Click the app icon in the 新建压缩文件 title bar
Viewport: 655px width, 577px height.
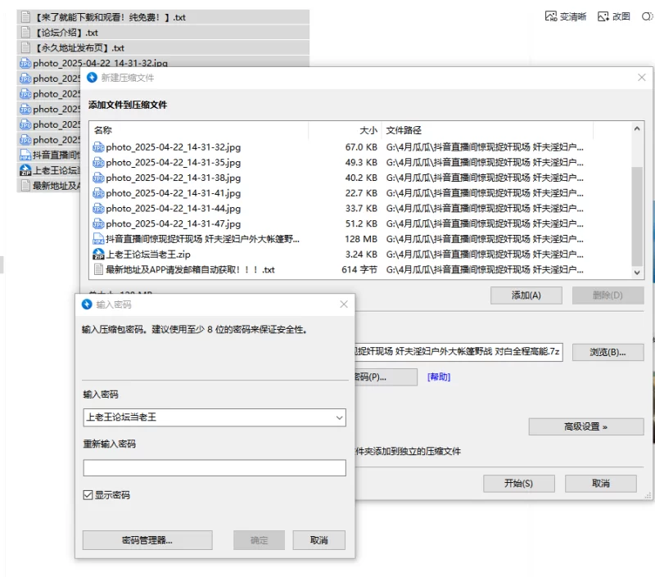(92, 77)
